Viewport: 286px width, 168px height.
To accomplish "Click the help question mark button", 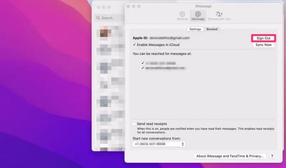I will 272,156.
